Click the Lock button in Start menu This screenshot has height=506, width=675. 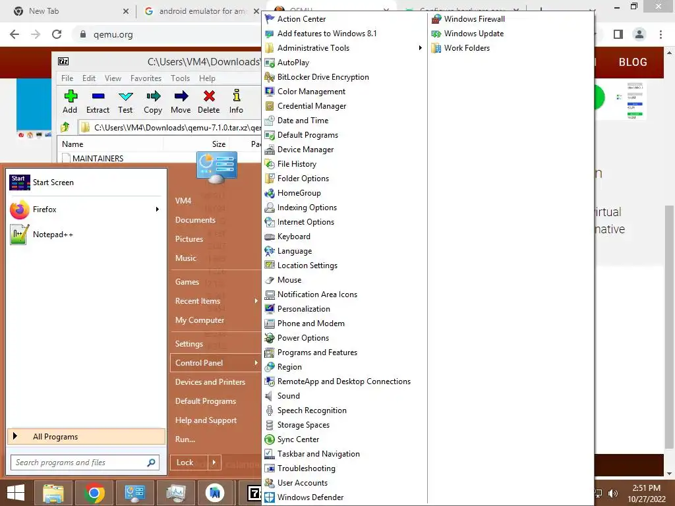[x=189, y=463]
